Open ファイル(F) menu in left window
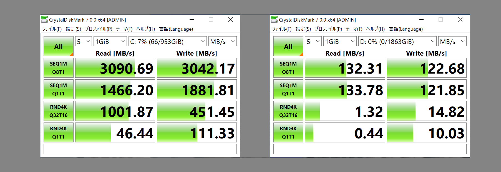 coord(52,29)
